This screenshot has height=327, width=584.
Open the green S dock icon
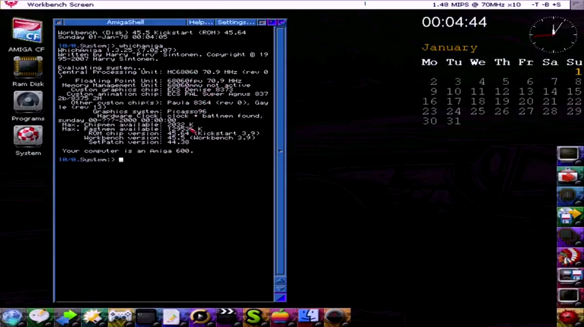(254, 317)
